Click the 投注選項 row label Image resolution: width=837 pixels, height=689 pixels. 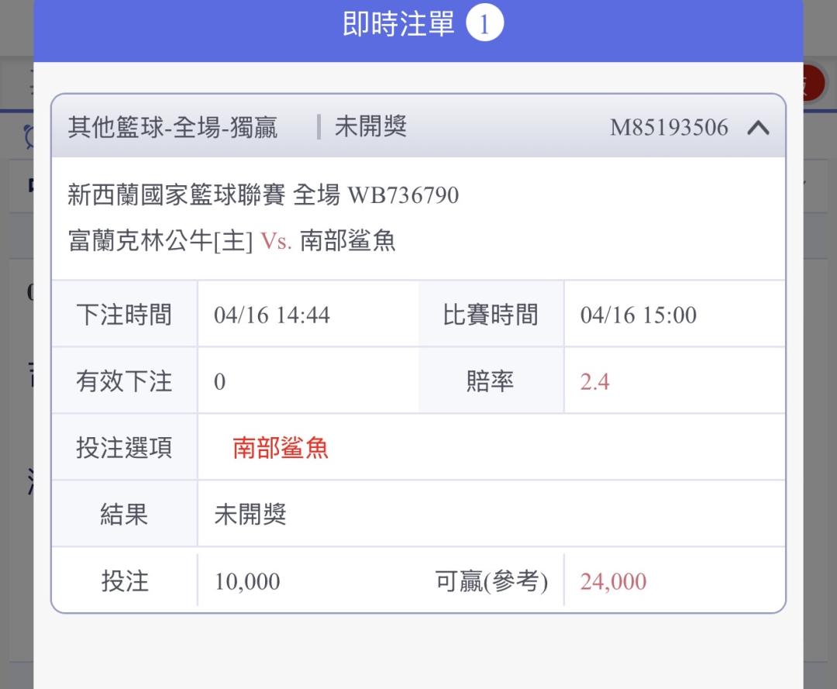point(124,448)
